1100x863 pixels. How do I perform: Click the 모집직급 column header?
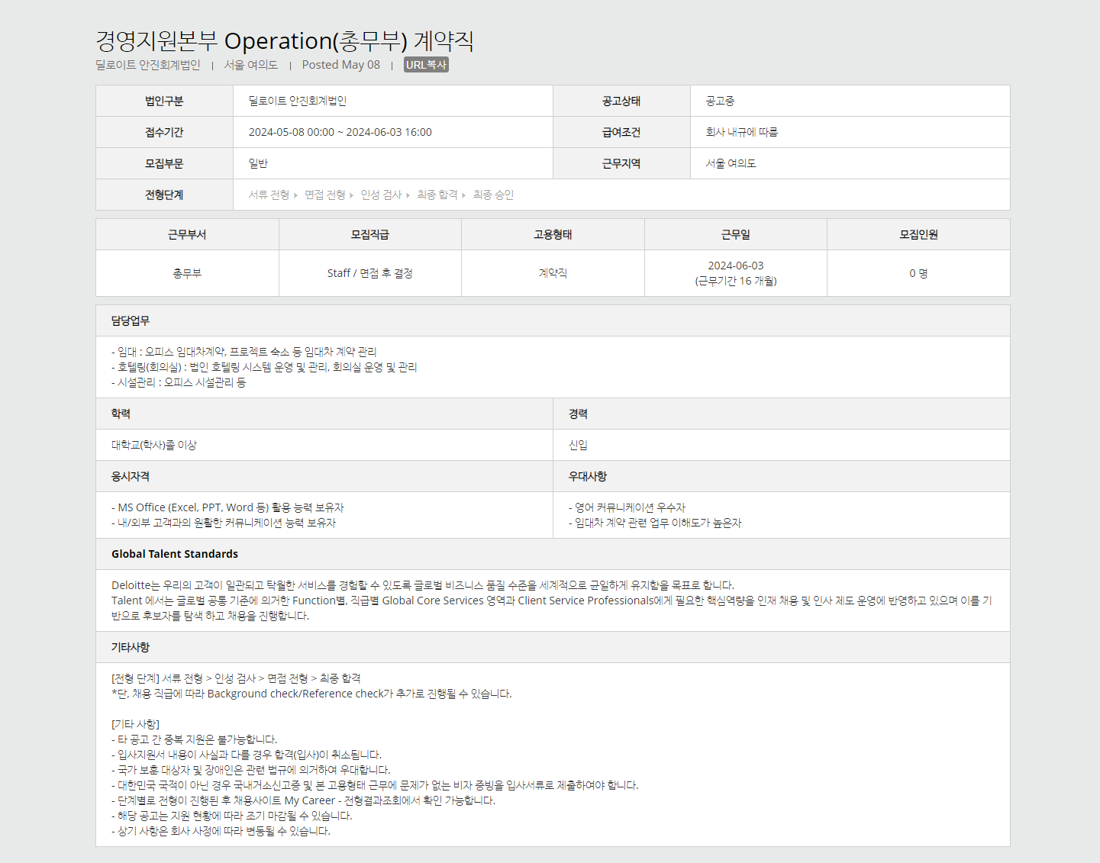[370, 234]
